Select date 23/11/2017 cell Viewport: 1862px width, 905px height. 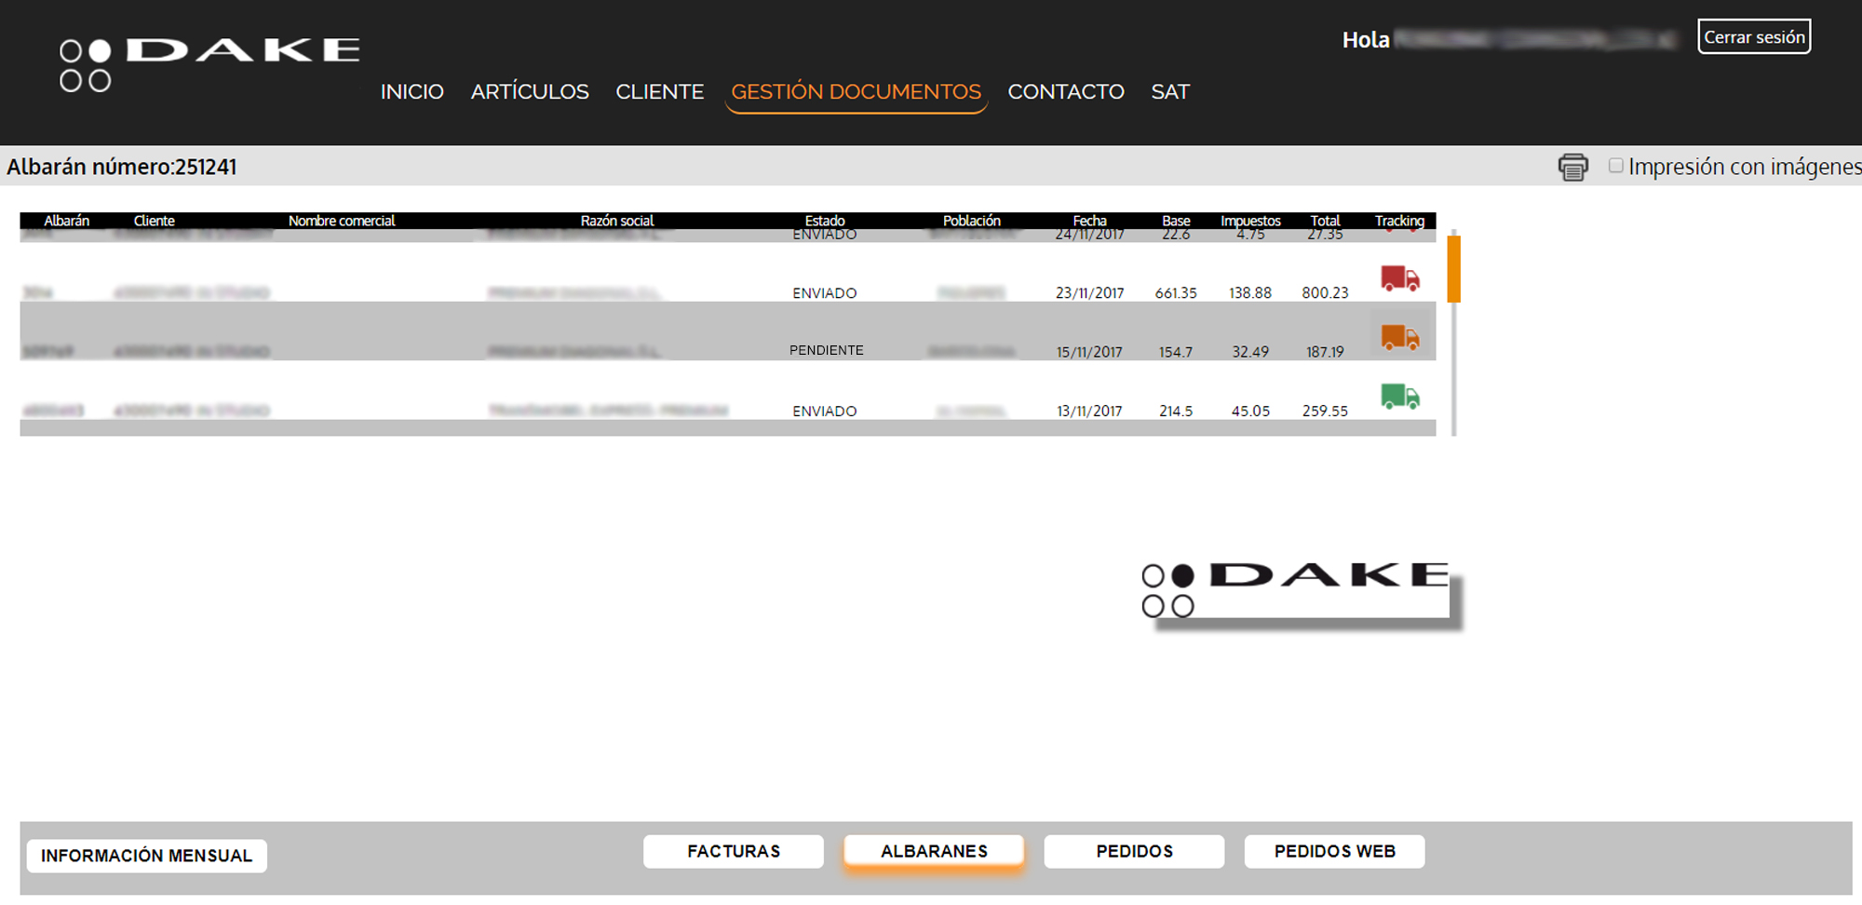tap(1089, 292)
